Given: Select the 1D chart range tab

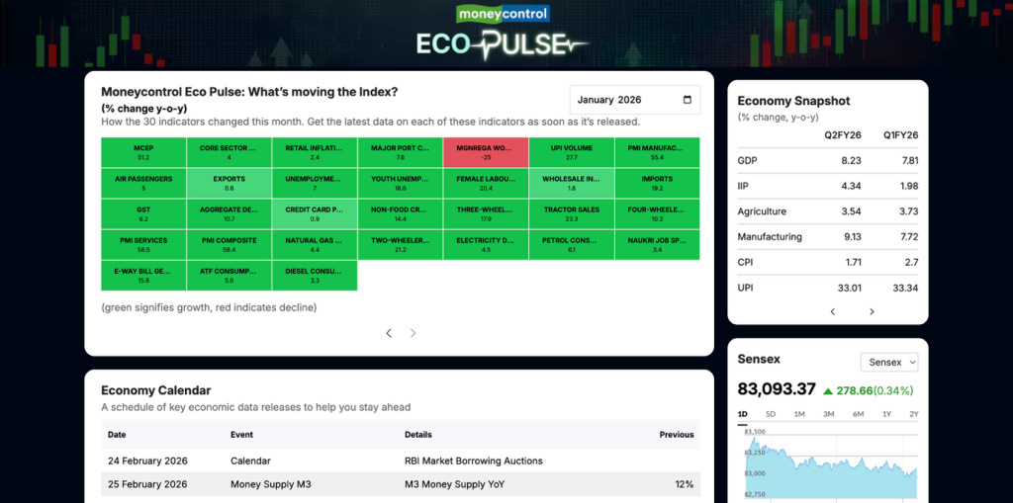Looking at the screenshot, I should tap(743, 414).
